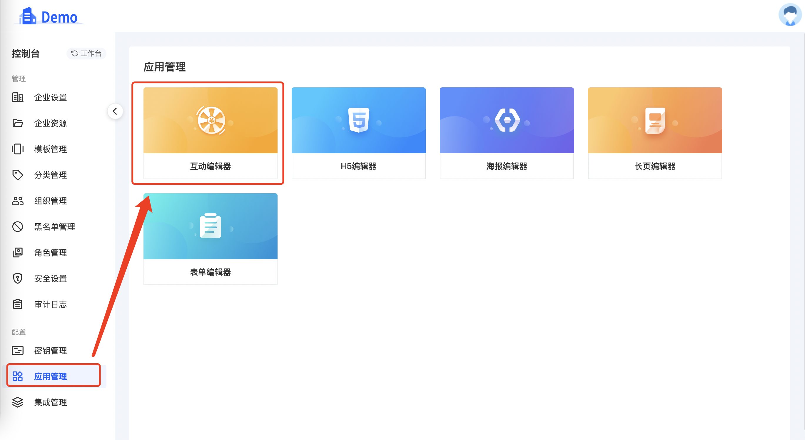Screen dimensions: 805x440
Task: Click the 海报编辑器 hexagon icon
Action: [x=507, y=120]
